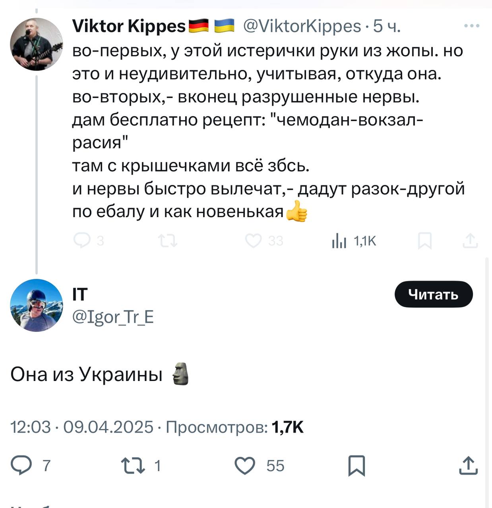Open three-dot menu on Viktor's tweet

(x=472, y=26)
